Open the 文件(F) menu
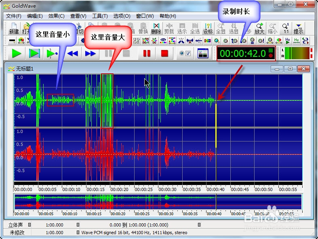Screen dimensions: 318x239 (14, 16)
